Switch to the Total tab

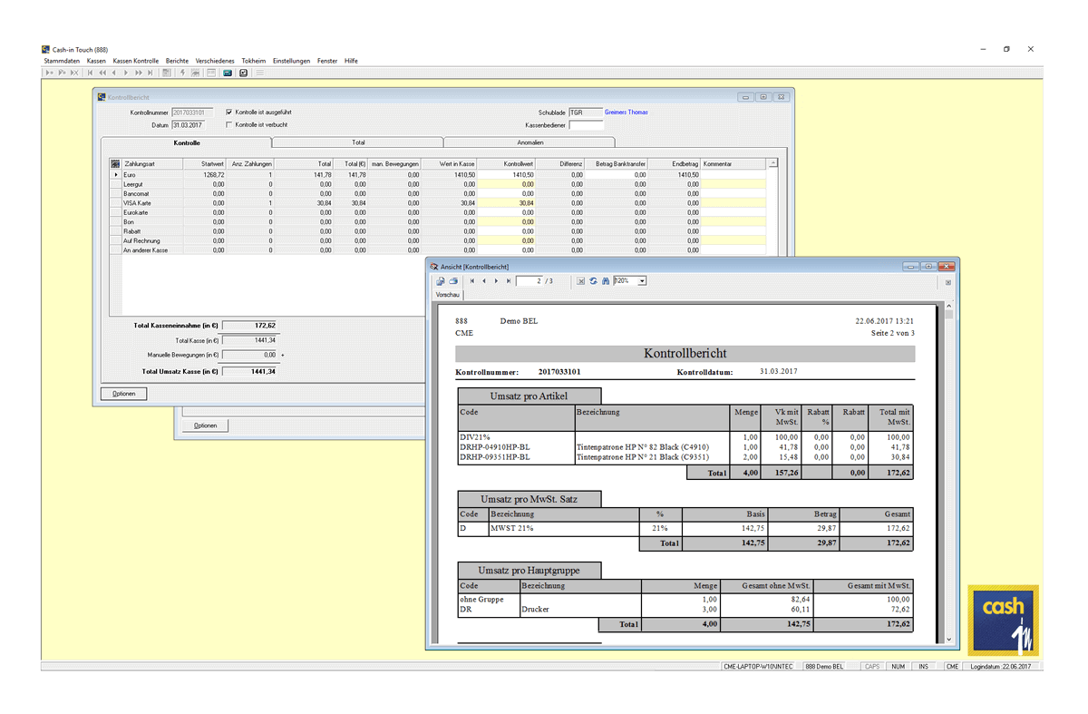coord(358,142)
